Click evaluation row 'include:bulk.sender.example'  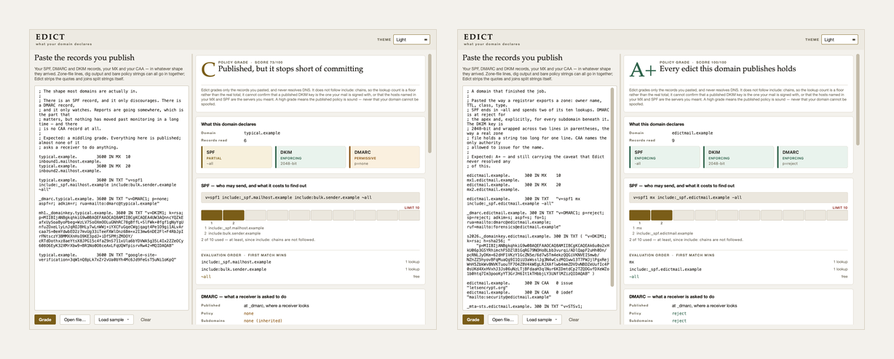click(x=311, y=269)
